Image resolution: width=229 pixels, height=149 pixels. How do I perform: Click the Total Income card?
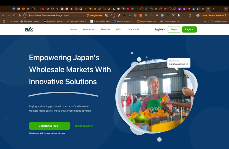tap(179, 63)
